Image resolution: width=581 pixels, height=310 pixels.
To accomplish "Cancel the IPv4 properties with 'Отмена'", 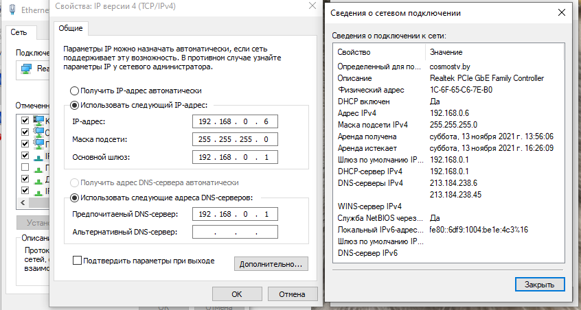I will pos(293,294).
